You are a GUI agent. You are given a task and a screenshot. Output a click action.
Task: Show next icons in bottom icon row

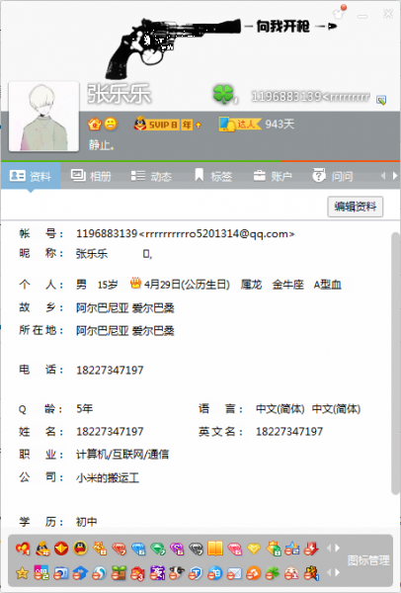point(337,573)
